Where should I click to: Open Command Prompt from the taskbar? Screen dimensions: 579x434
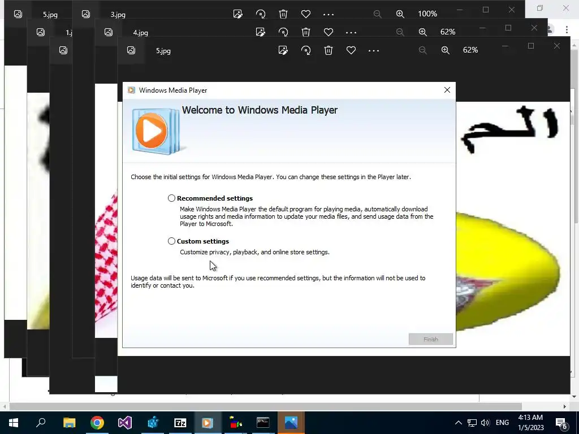[x=263, y=423]
